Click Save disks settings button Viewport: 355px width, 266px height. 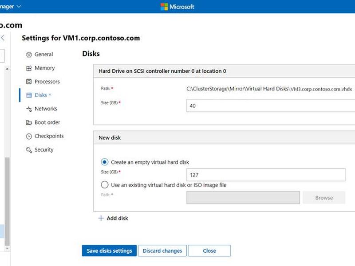click(x=109, y=250)
